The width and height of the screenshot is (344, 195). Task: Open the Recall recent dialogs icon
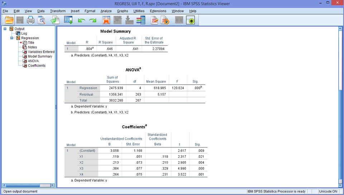pyautogui.click(x=68, y=20)
